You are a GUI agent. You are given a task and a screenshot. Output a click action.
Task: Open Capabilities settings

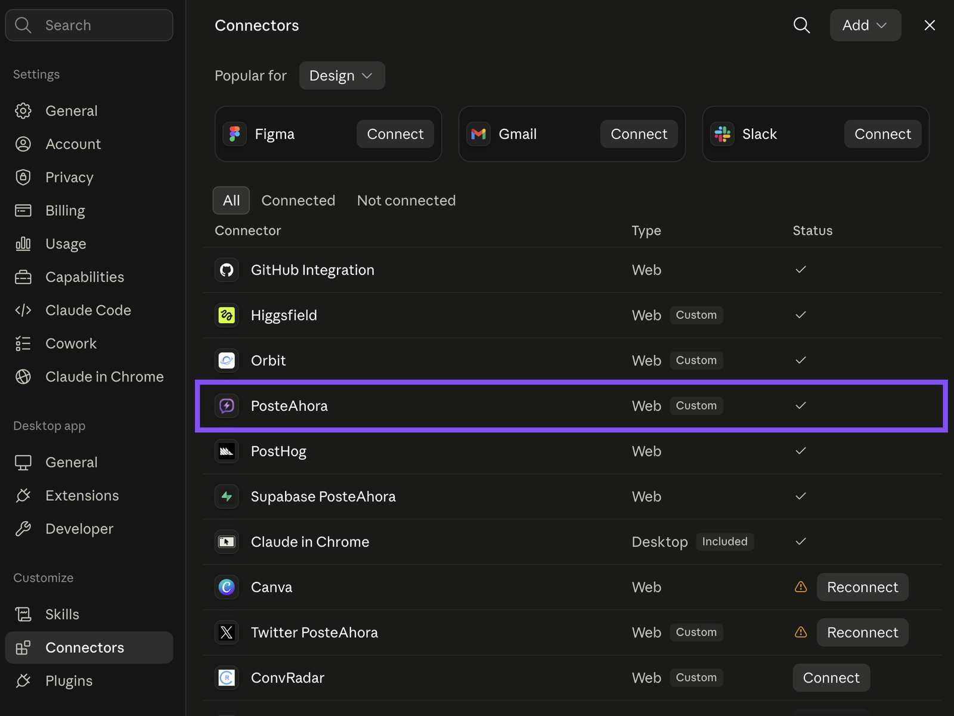pyautogui.click(x=89, y=277)
